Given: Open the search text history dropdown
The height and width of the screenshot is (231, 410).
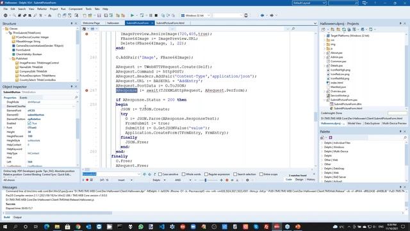Looking at the screenshot, I should [139, 174].
